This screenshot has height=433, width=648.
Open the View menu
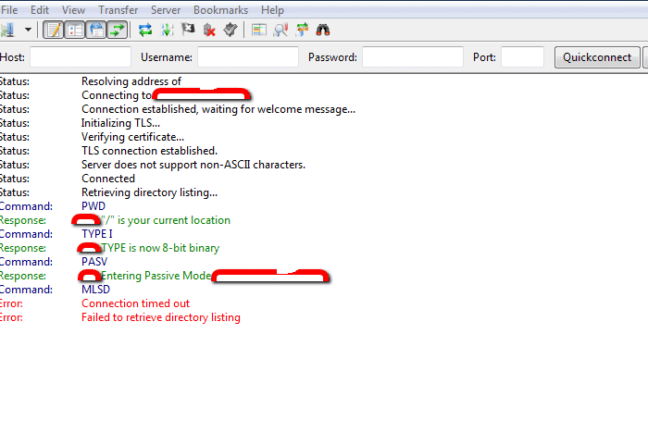[73, 10]
